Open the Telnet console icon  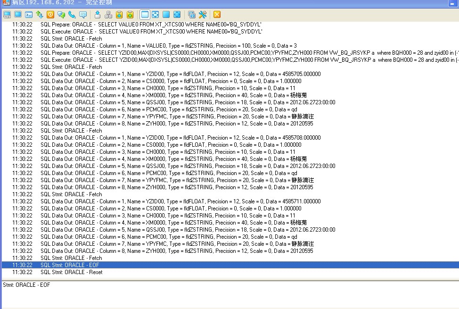(x=29, y=14)
